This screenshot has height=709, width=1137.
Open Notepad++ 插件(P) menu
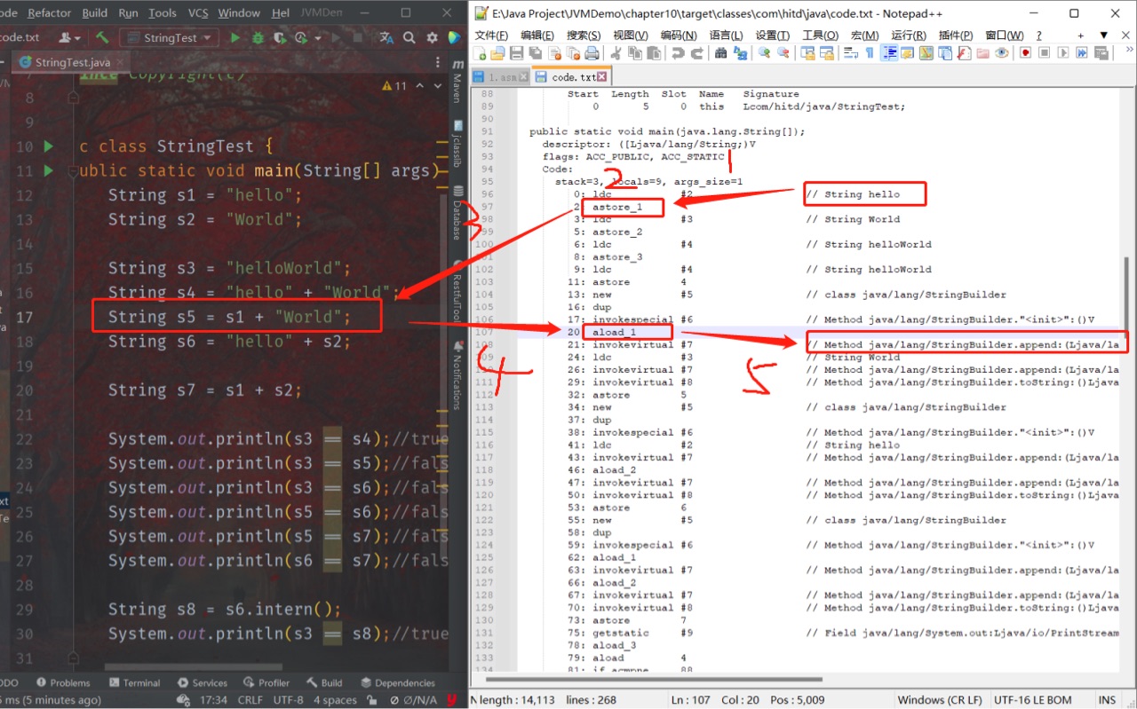coord(956,35)
